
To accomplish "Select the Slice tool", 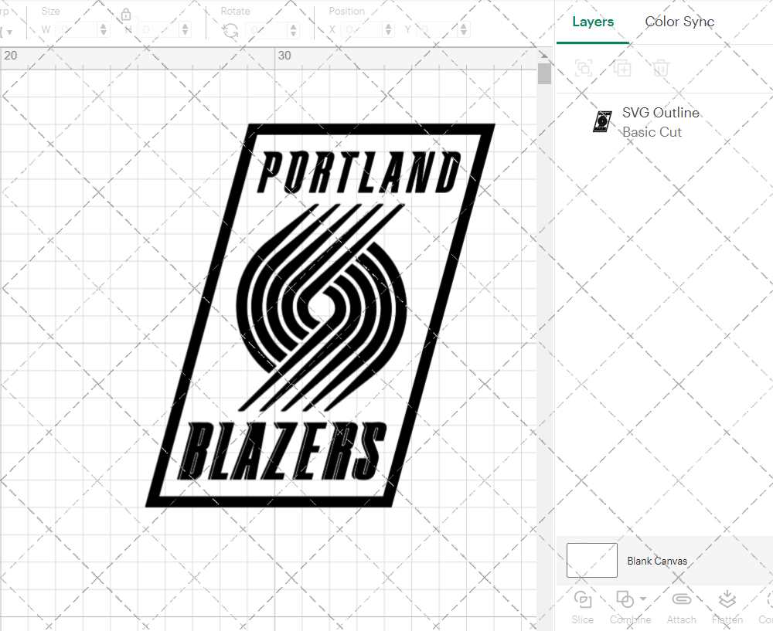I will coord(582,607).
